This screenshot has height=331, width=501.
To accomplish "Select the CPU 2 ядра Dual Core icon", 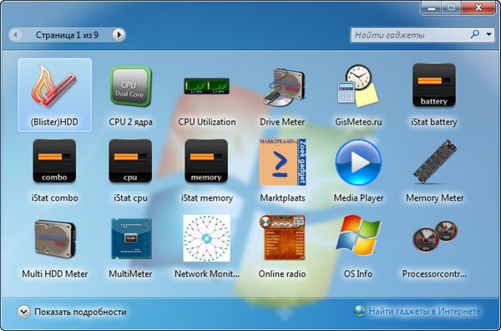I will (x=131, y=86).
